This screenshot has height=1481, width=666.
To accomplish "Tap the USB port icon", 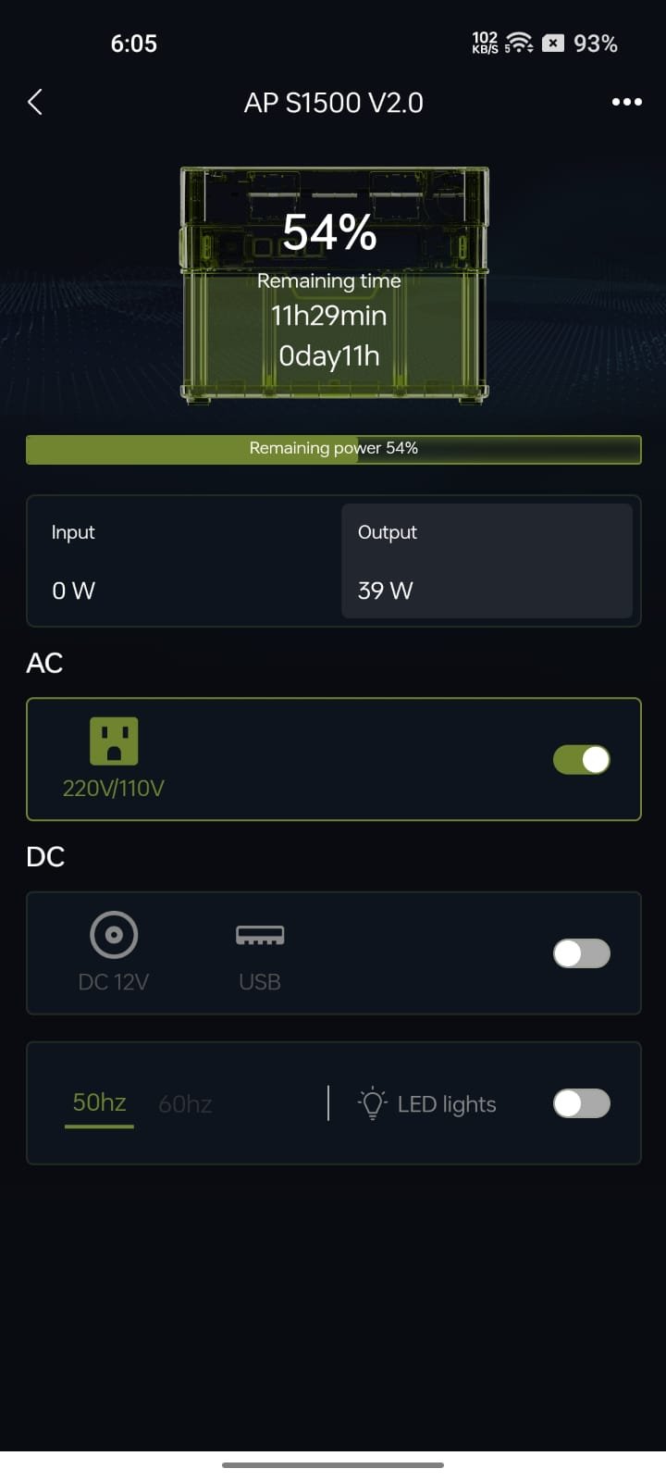I will tap(260, 936).
